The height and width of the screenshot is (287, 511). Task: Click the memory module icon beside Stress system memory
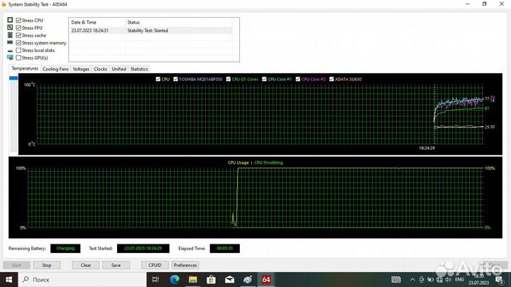(x=10, y=43)
